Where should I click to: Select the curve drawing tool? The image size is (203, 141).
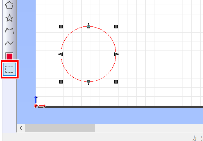point(9,43)
